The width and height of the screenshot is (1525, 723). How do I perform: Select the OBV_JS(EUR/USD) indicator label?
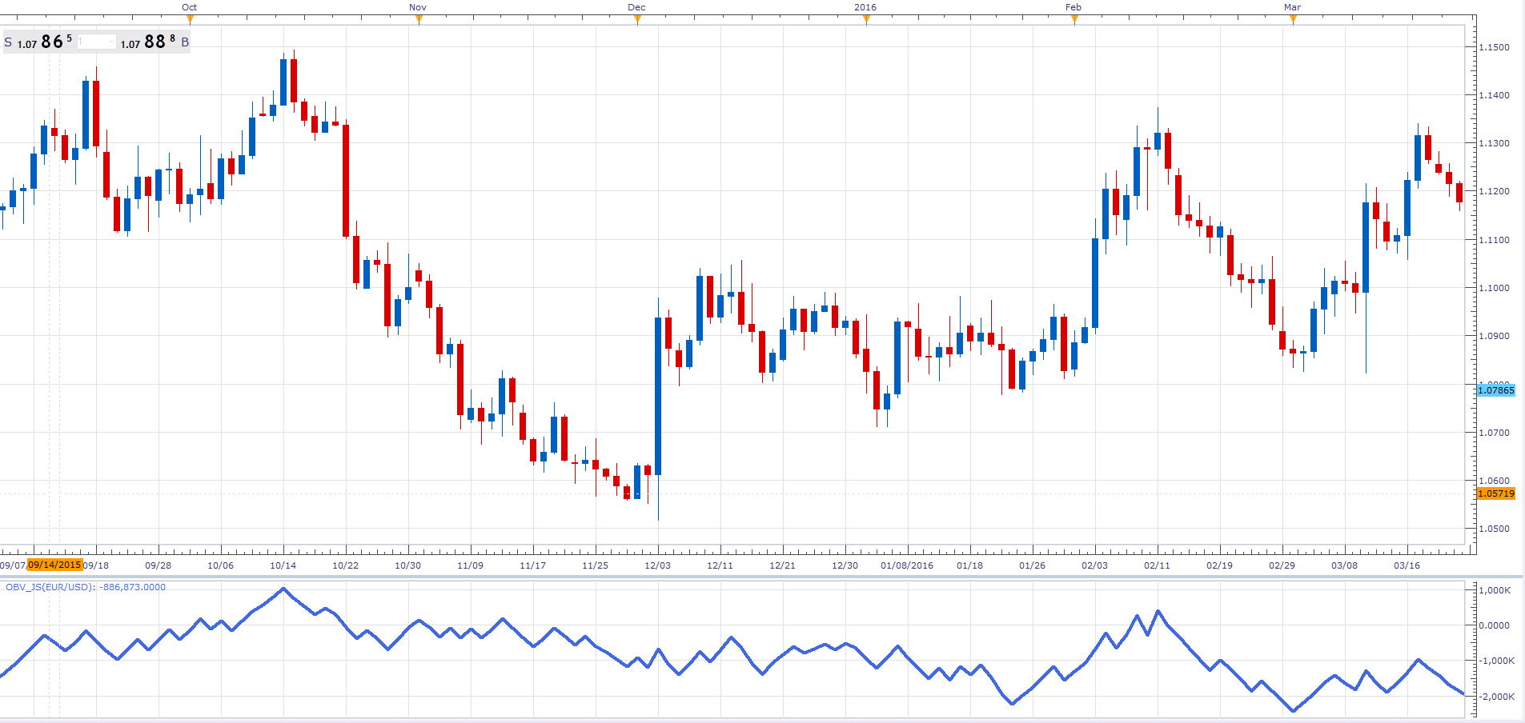pyautogui.click(x=86, y=587)
